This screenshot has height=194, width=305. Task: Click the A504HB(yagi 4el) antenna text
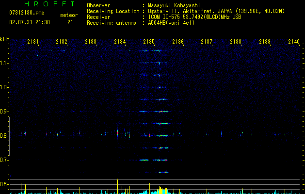[x=171, y=23]
